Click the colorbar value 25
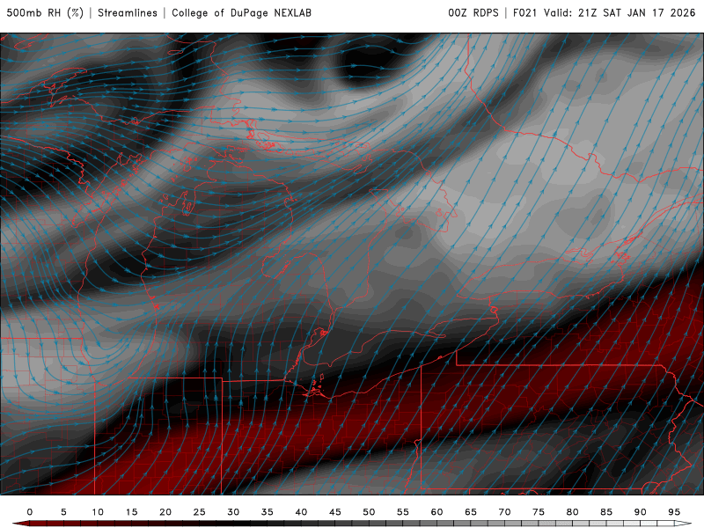 [x=200, y=512]
